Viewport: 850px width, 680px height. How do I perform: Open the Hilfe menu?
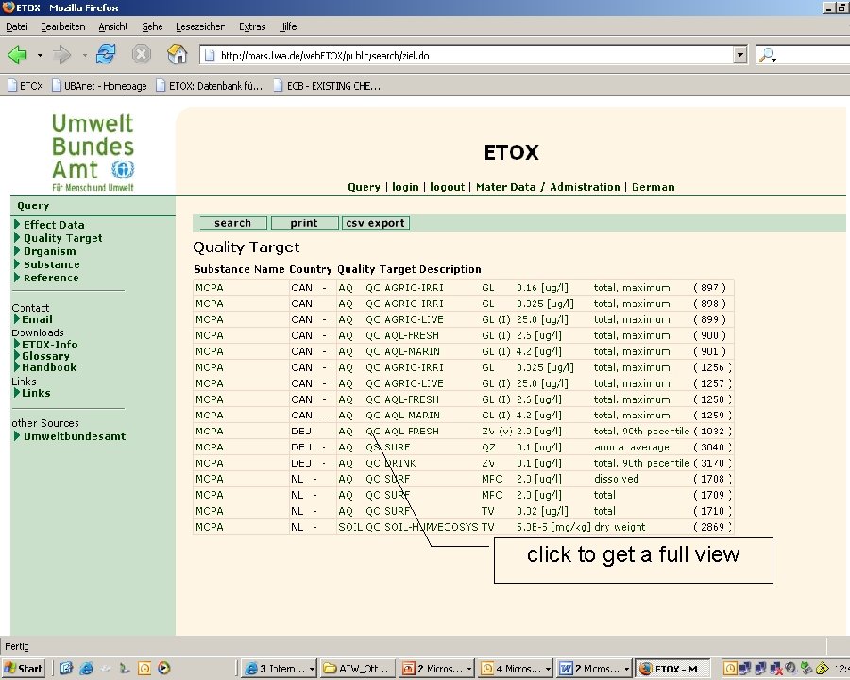[287, 26]
